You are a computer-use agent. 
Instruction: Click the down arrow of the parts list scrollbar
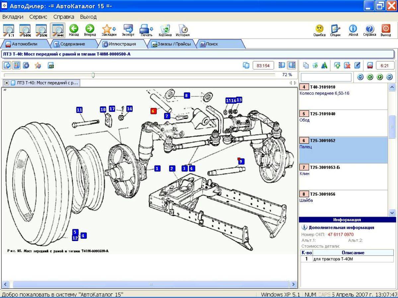coord(392,213)
